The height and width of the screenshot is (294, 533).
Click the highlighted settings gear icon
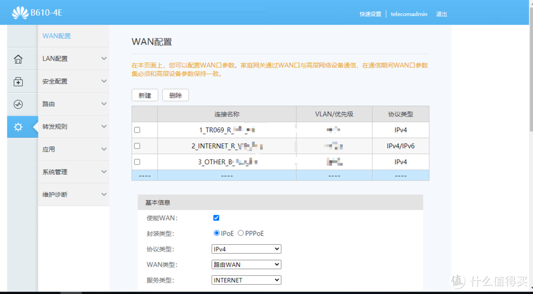17,127
